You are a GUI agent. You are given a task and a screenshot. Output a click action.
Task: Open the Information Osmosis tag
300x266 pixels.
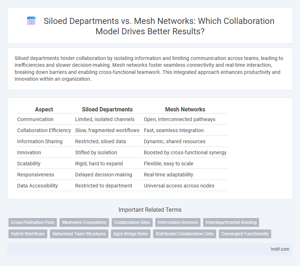click(178, 222)
